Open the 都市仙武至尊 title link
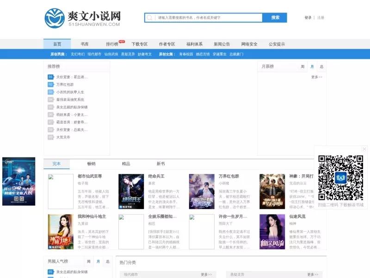Viewport: 370px width, 278px height. [90, 177]
